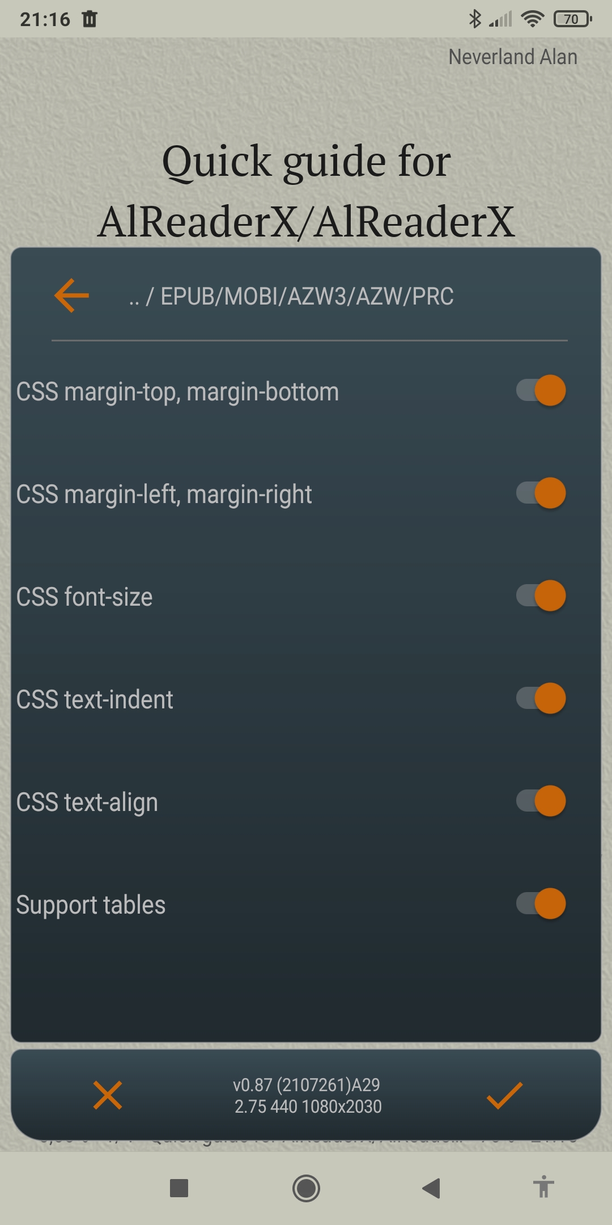The image size is (612, 1225).
Task: Toggle the CSS font-size switch
Action: point(541,596)
